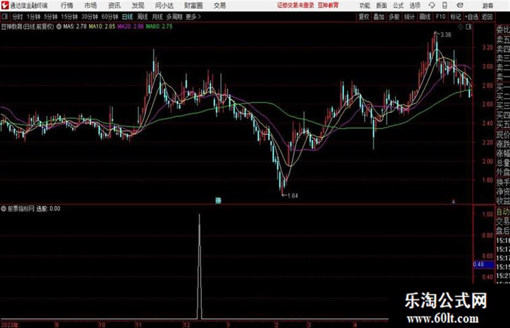Click the 画线 drawing tools button
Screen dimensions: 510x328
click(x=425, y=17)
